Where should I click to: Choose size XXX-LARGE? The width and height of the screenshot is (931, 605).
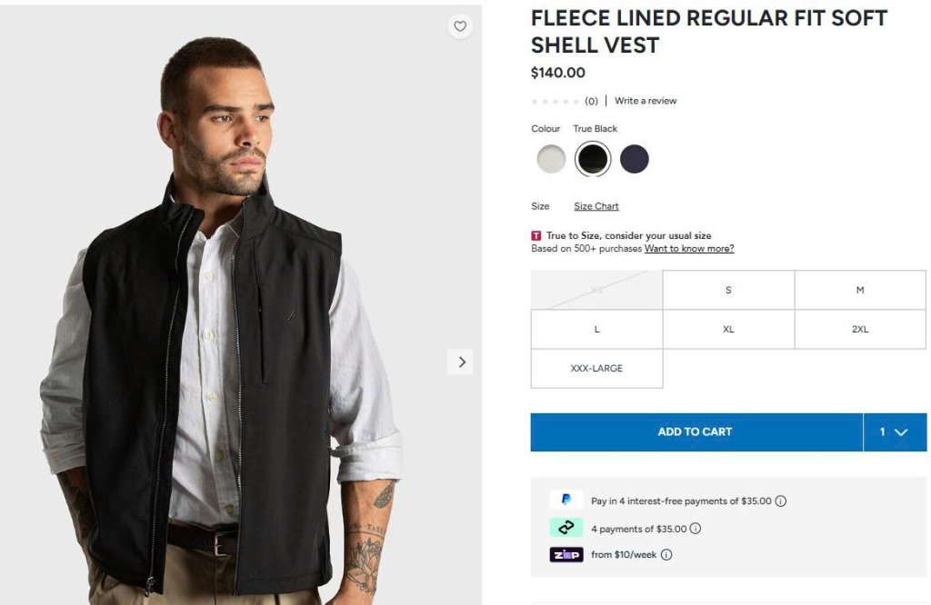(596, 368)
